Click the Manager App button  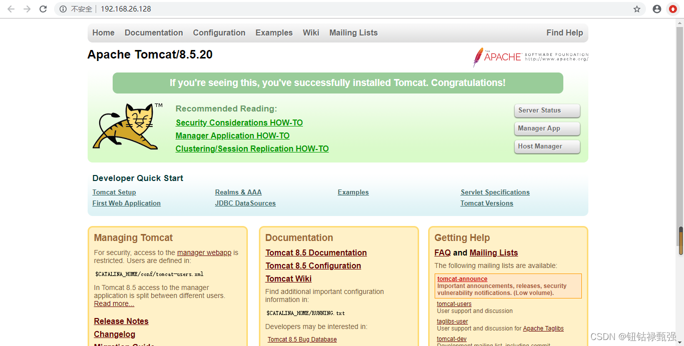pos(547,128)
